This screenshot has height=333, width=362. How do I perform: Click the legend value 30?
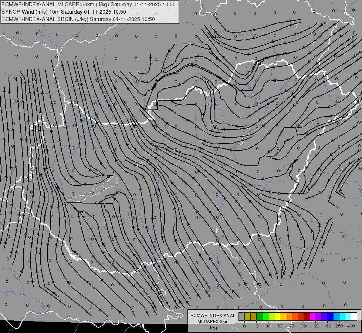click(268, 326)
